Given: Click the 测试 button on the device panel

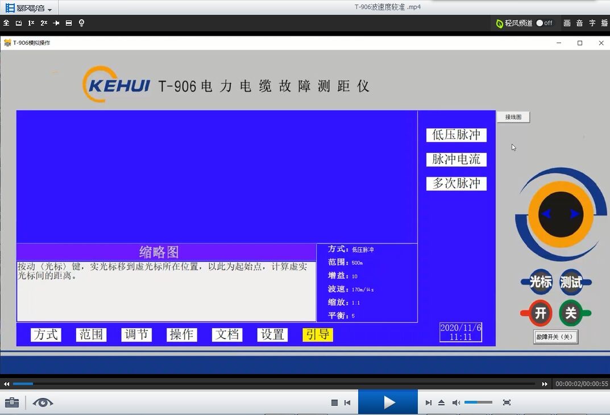Looking at the screenshot, I should tap(572, 281).
